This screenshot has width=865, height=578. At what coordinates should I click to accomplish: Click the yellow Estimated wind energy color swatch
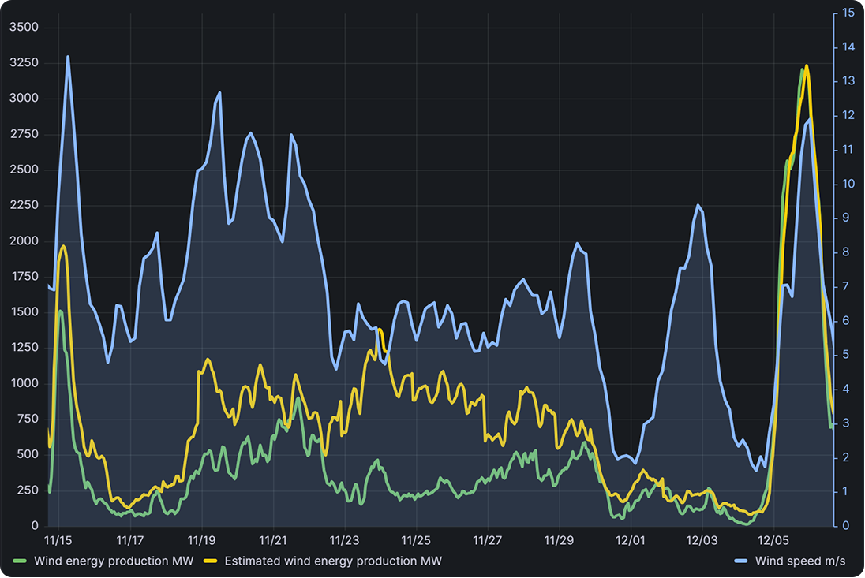pos(211,561)
